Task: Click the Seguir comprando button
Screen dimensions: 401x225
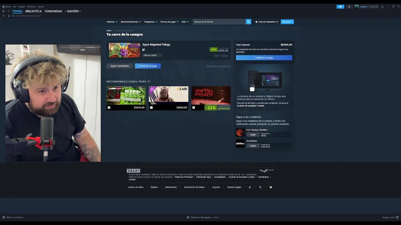Action: coord(119,66)
